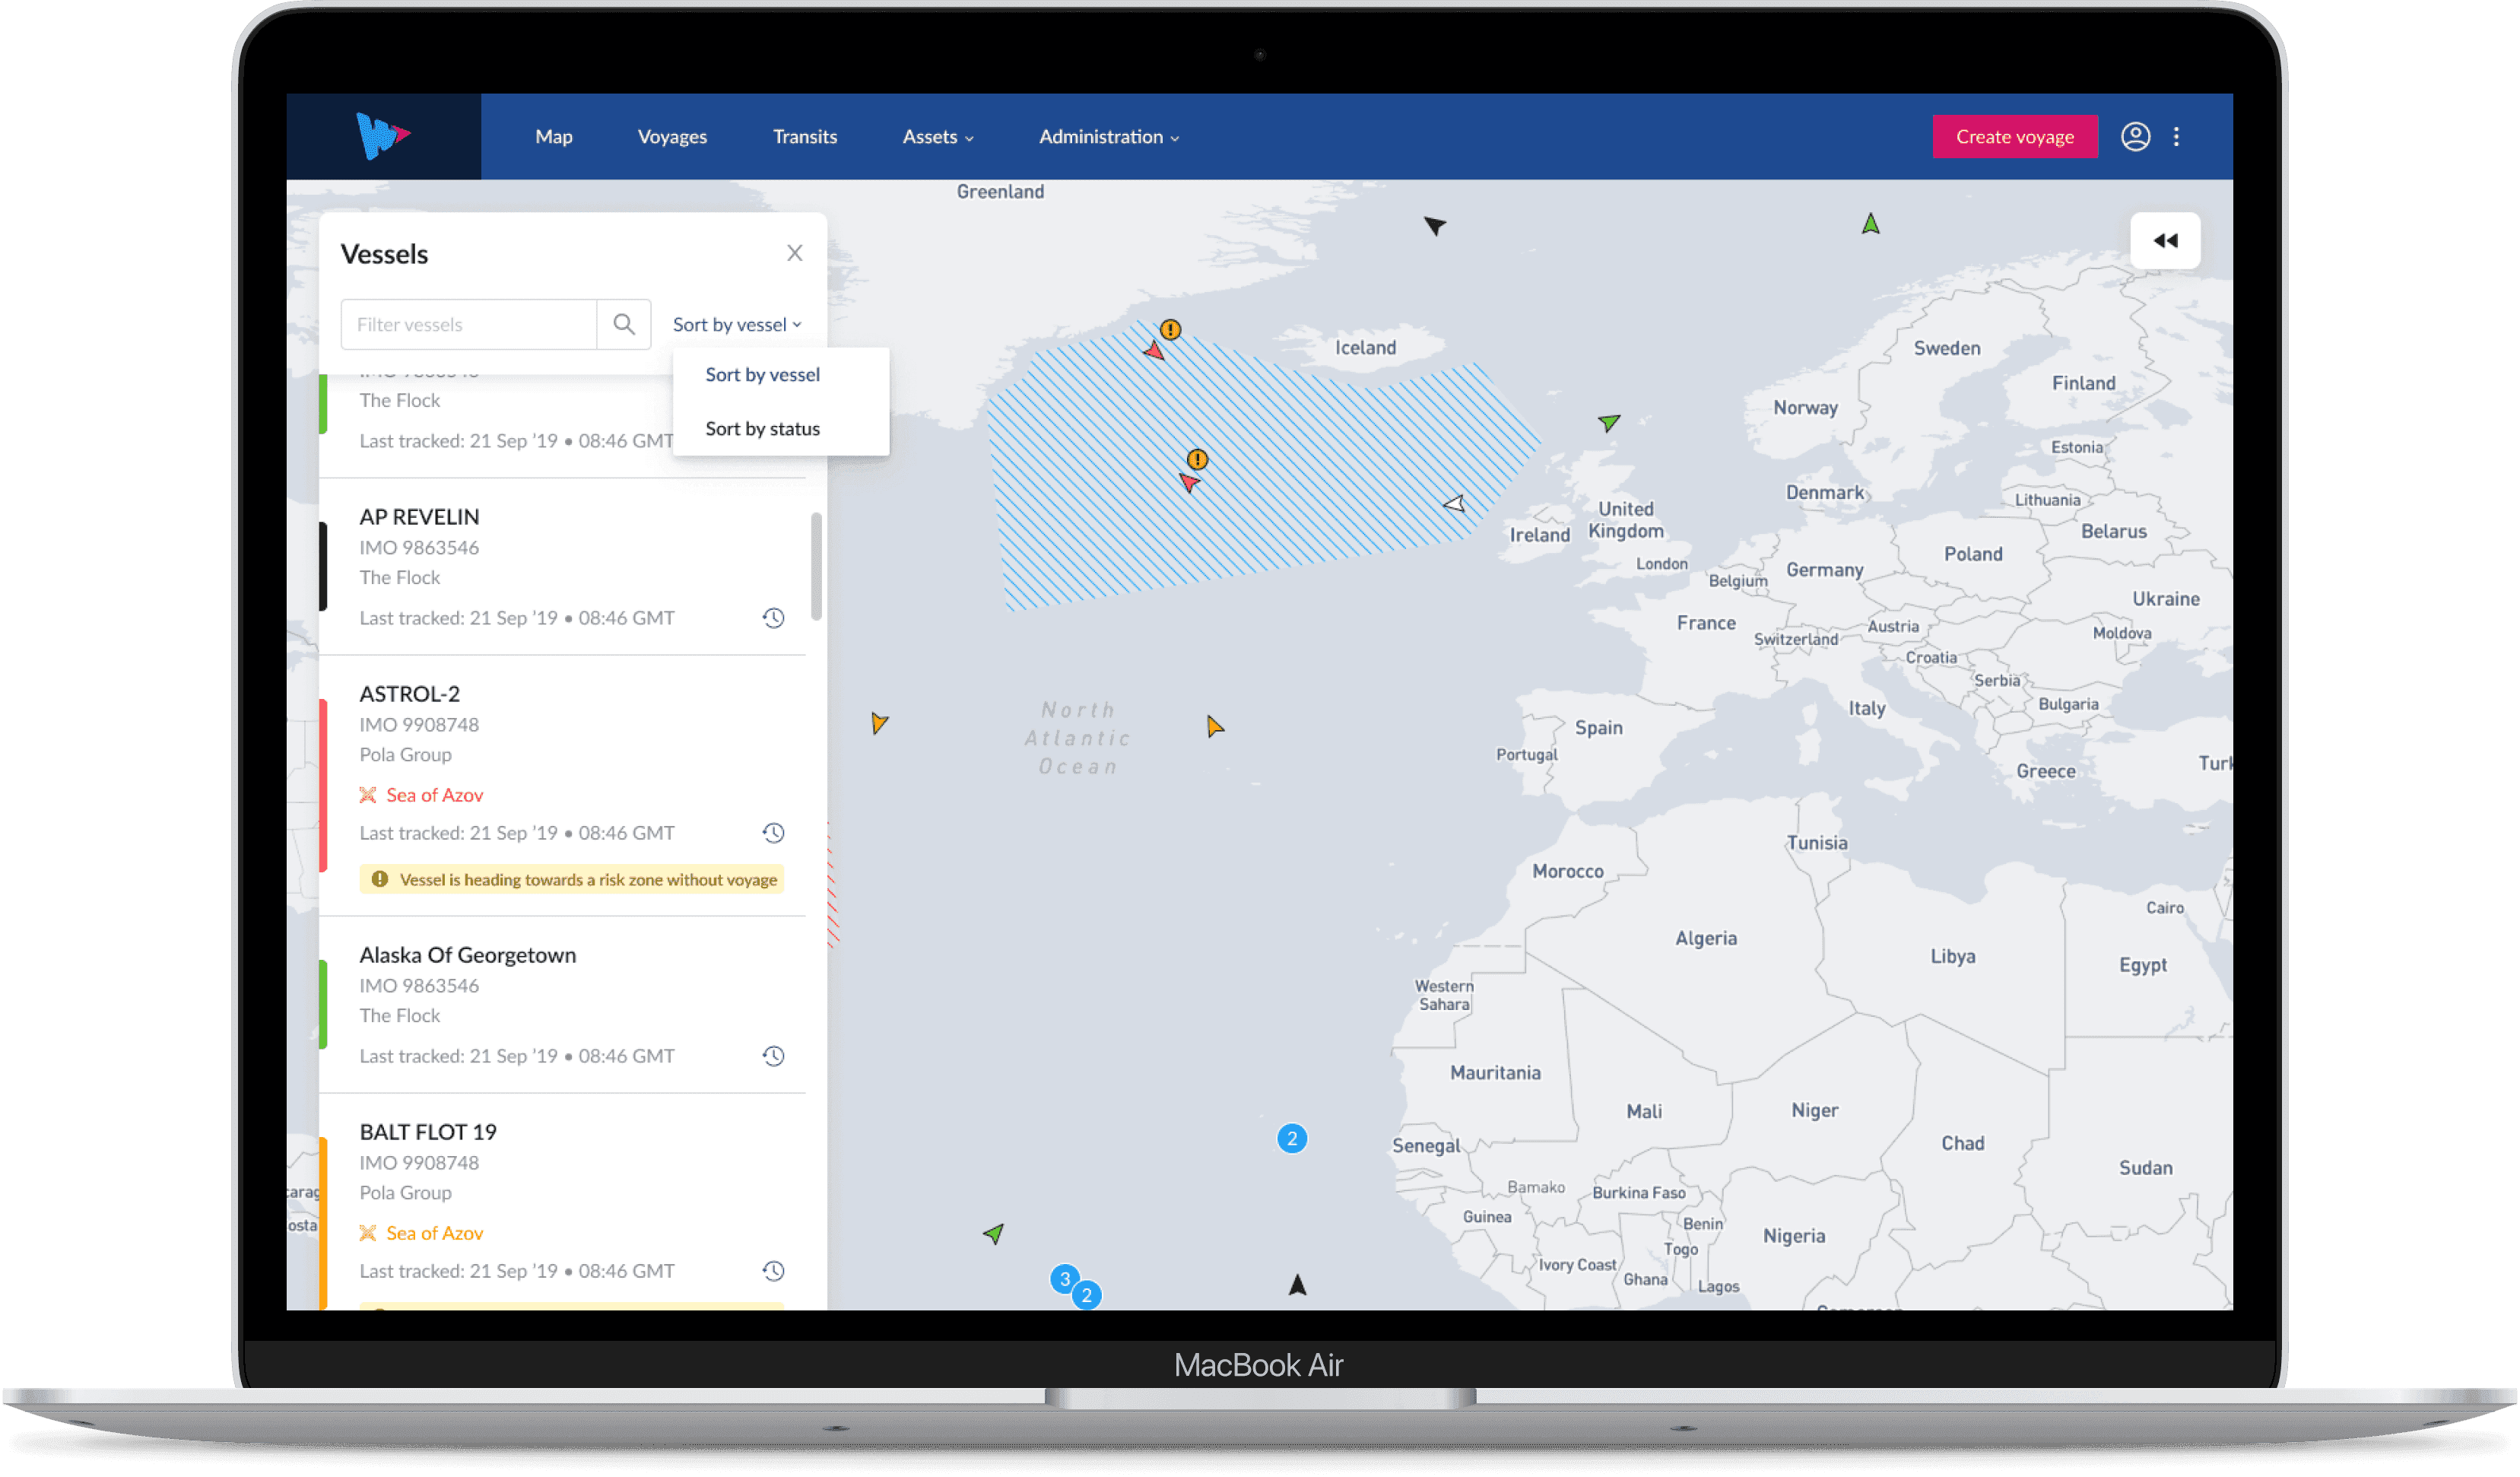The width and height of the screenshot is (2520, 1477).
Task: Click the double-arrow collapse panel button on map
Action: (2165, 241)
